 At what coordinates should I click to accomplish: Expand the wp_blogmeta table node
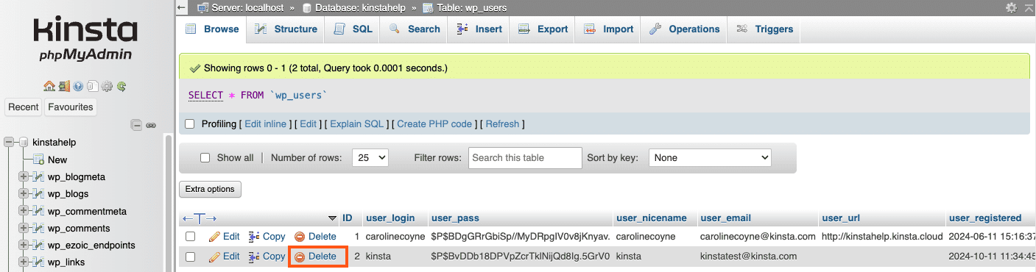click(24, 176)
